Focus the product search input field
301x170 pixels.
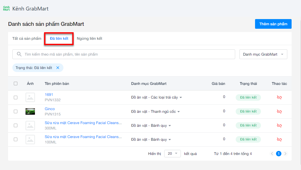coord(124,54)
